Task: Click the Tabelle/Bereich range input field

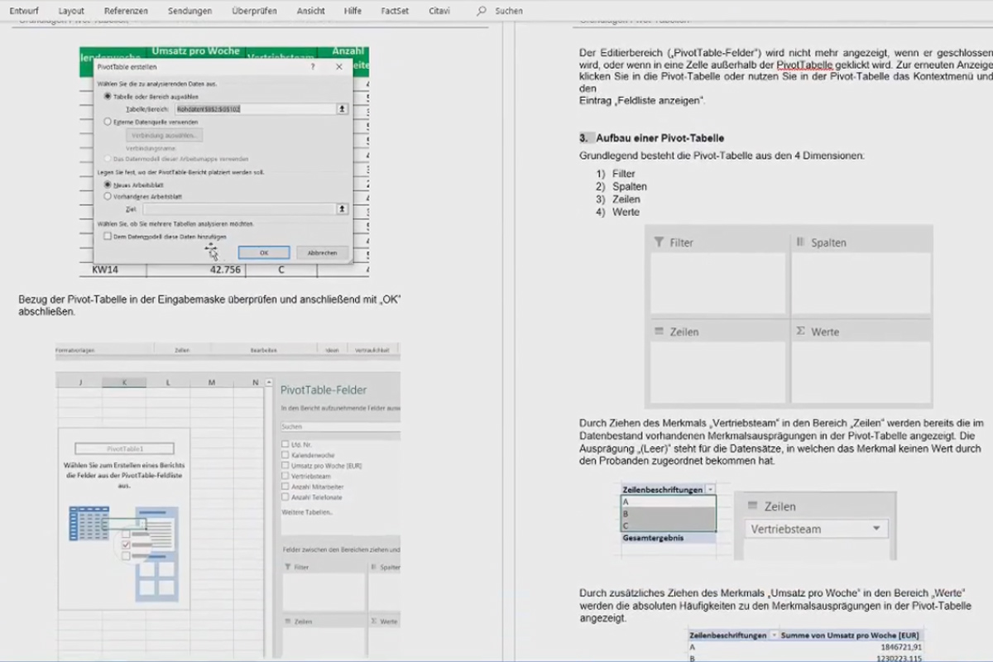Action: [254, 108]
